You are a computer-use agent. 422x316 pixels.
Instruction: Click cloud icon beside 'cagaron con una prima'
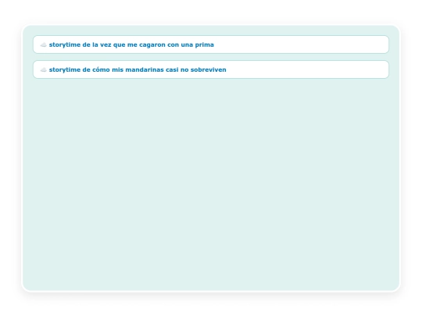pos(43,45)
